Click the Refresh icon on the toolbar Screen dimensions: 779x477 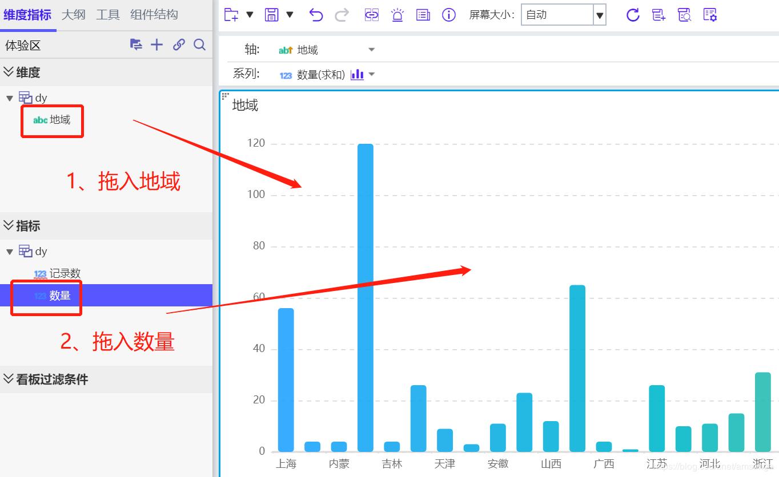[x=633, y=15]
